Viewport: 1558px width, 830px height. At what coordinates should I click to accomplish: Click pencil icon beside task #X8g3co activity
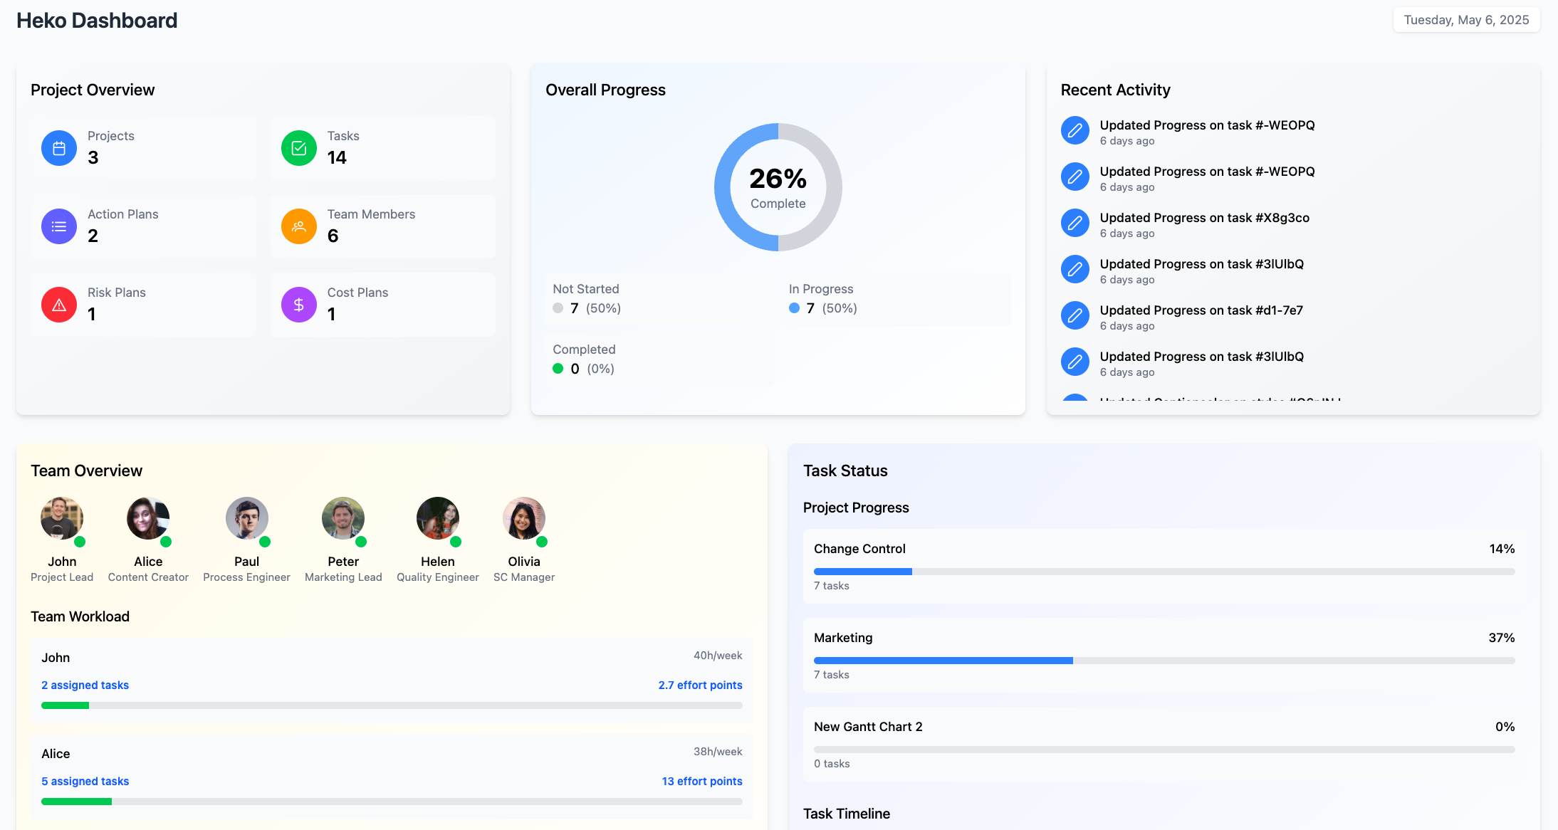[x=1075, y=224]
